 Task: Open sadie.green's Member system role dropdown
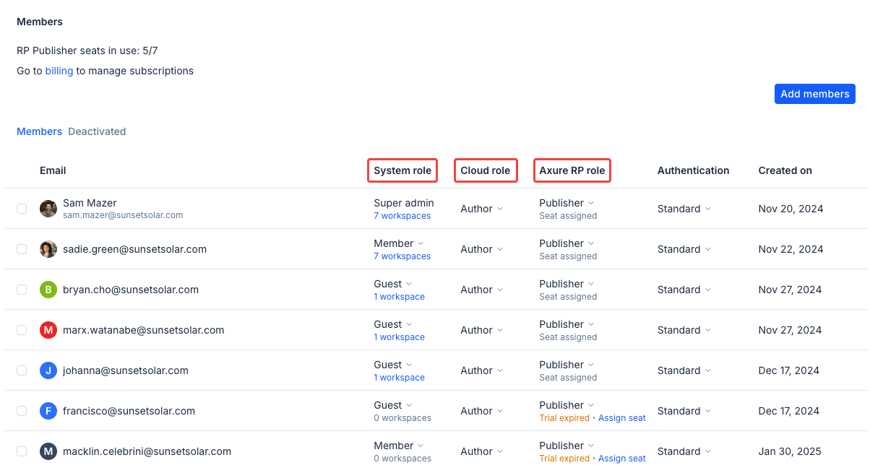pyautogui.click(x=399, y=243)
